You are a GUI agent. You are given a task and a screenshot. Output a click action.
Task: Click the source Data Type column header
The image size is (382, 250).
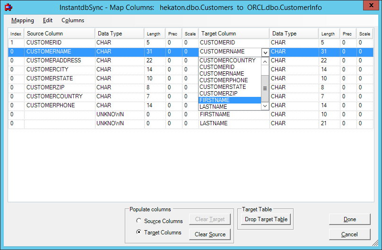point(120,34)
